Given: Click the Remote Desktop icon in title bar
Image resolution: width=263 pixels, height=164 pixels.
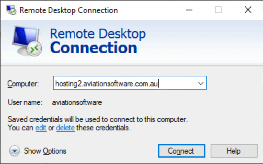Looking at the screenshot, I should coord(11,10).
